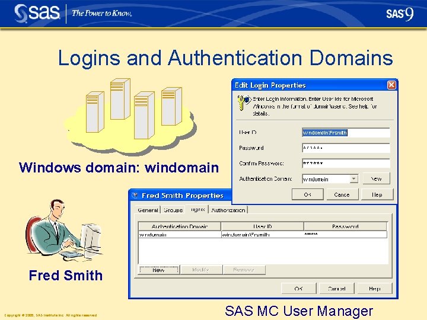The height and width of the screenshot is (320, 427).
Task: Select the windomain cell in logins table
Action: tap(180, 234)
